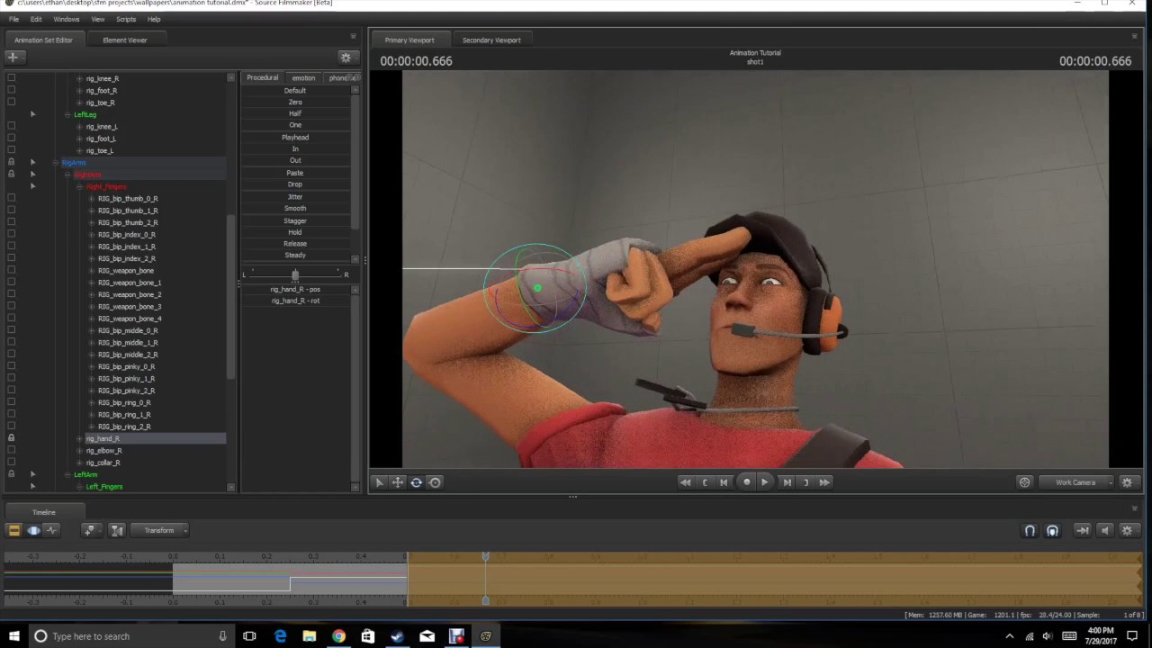Open the Work Camera dropdown

click(1076, 482)
